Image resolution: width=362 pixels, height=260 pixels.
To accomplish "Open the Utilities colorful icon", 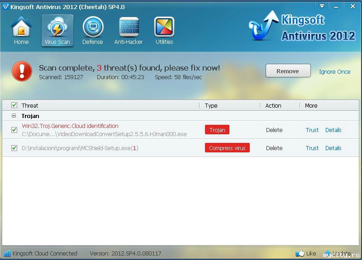I will coord(164,27).
